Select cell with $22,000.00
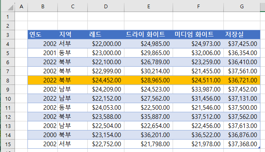The image size is (265, 152). (106, 44)
